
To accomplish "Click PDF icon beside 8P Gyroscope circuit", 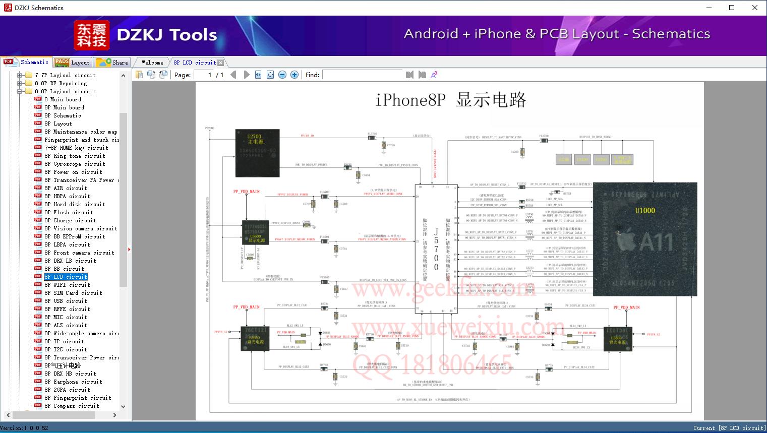I will 38,164.
